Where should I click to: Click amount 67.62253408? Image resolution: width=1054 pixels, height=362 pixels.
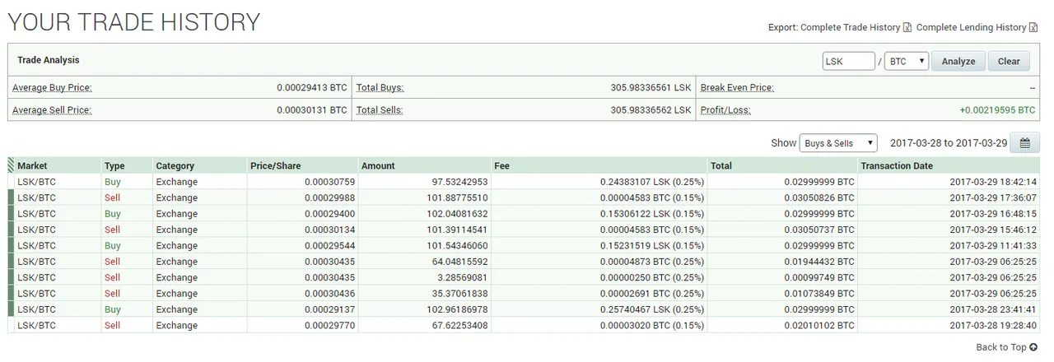[x=459, y=326]
